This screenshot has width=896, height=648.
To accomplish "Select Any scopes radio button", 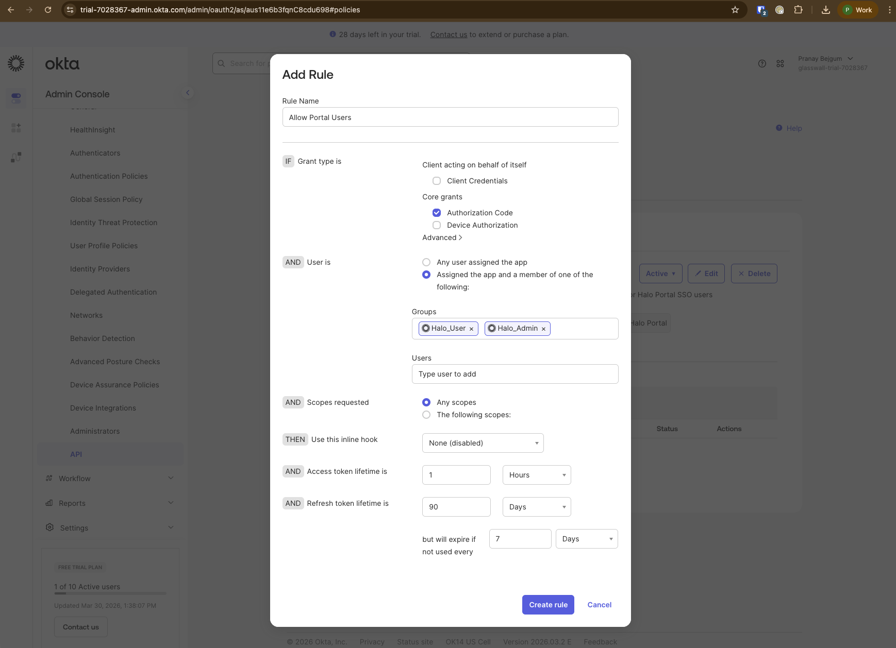I will point(426,402).
